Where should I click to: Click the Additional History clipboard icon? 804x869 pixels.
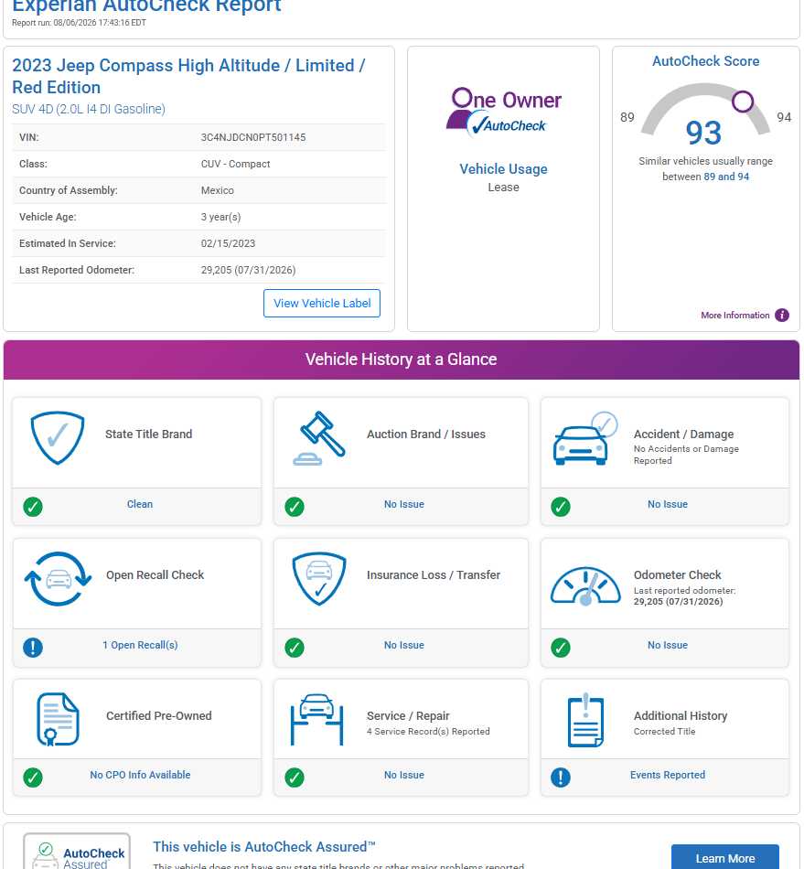[585, 719]
